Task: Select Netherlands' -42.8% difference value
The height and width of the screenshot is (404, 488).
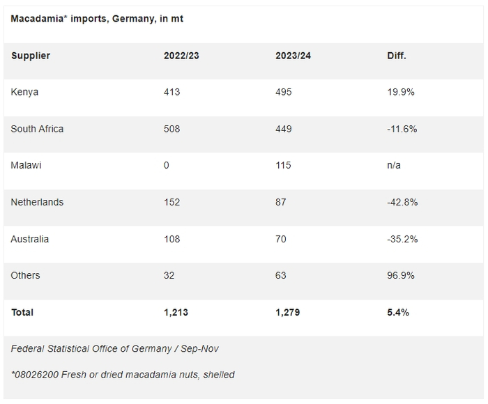Action: (x=402, y=202)
